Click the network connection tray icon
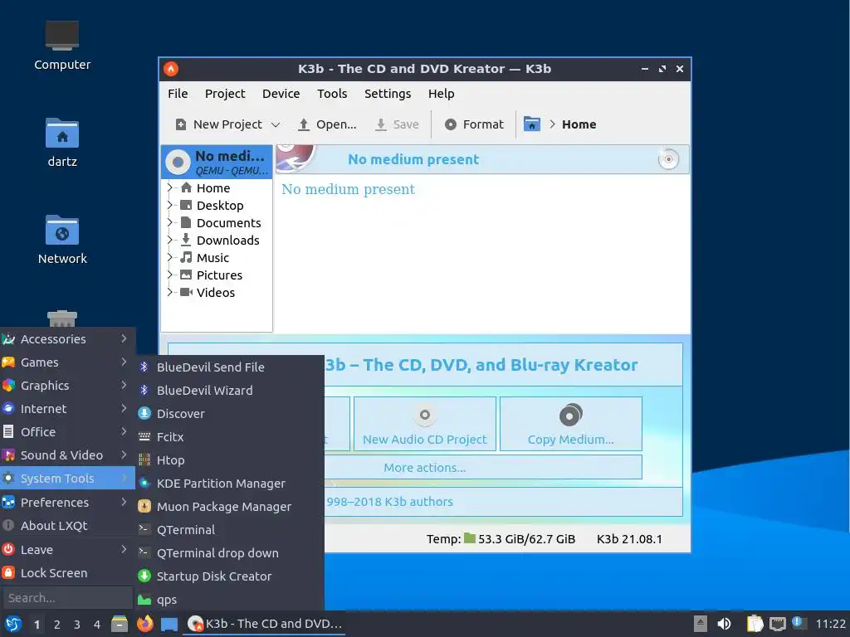850x637 pixels. click(778, 624)
